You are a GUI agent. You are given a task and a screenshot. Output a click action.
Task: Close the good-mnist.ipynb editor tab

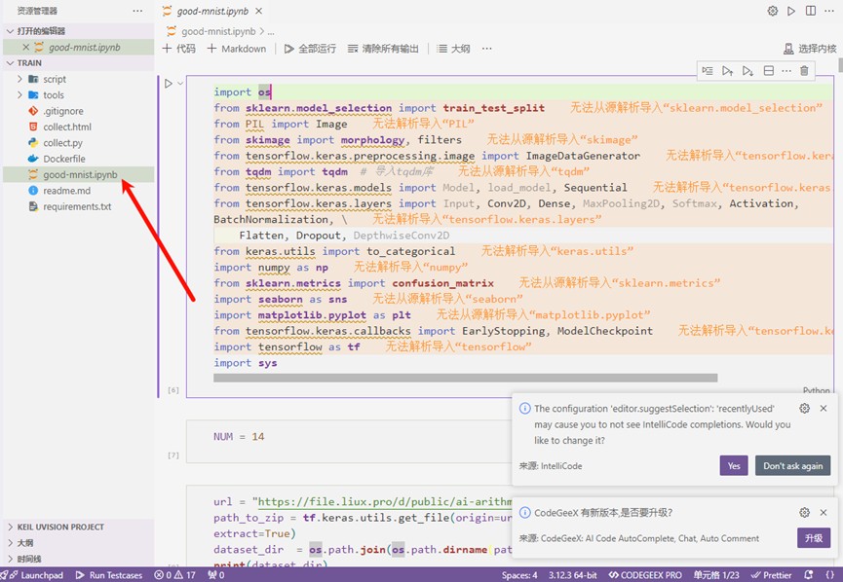[x=258, y=11]
